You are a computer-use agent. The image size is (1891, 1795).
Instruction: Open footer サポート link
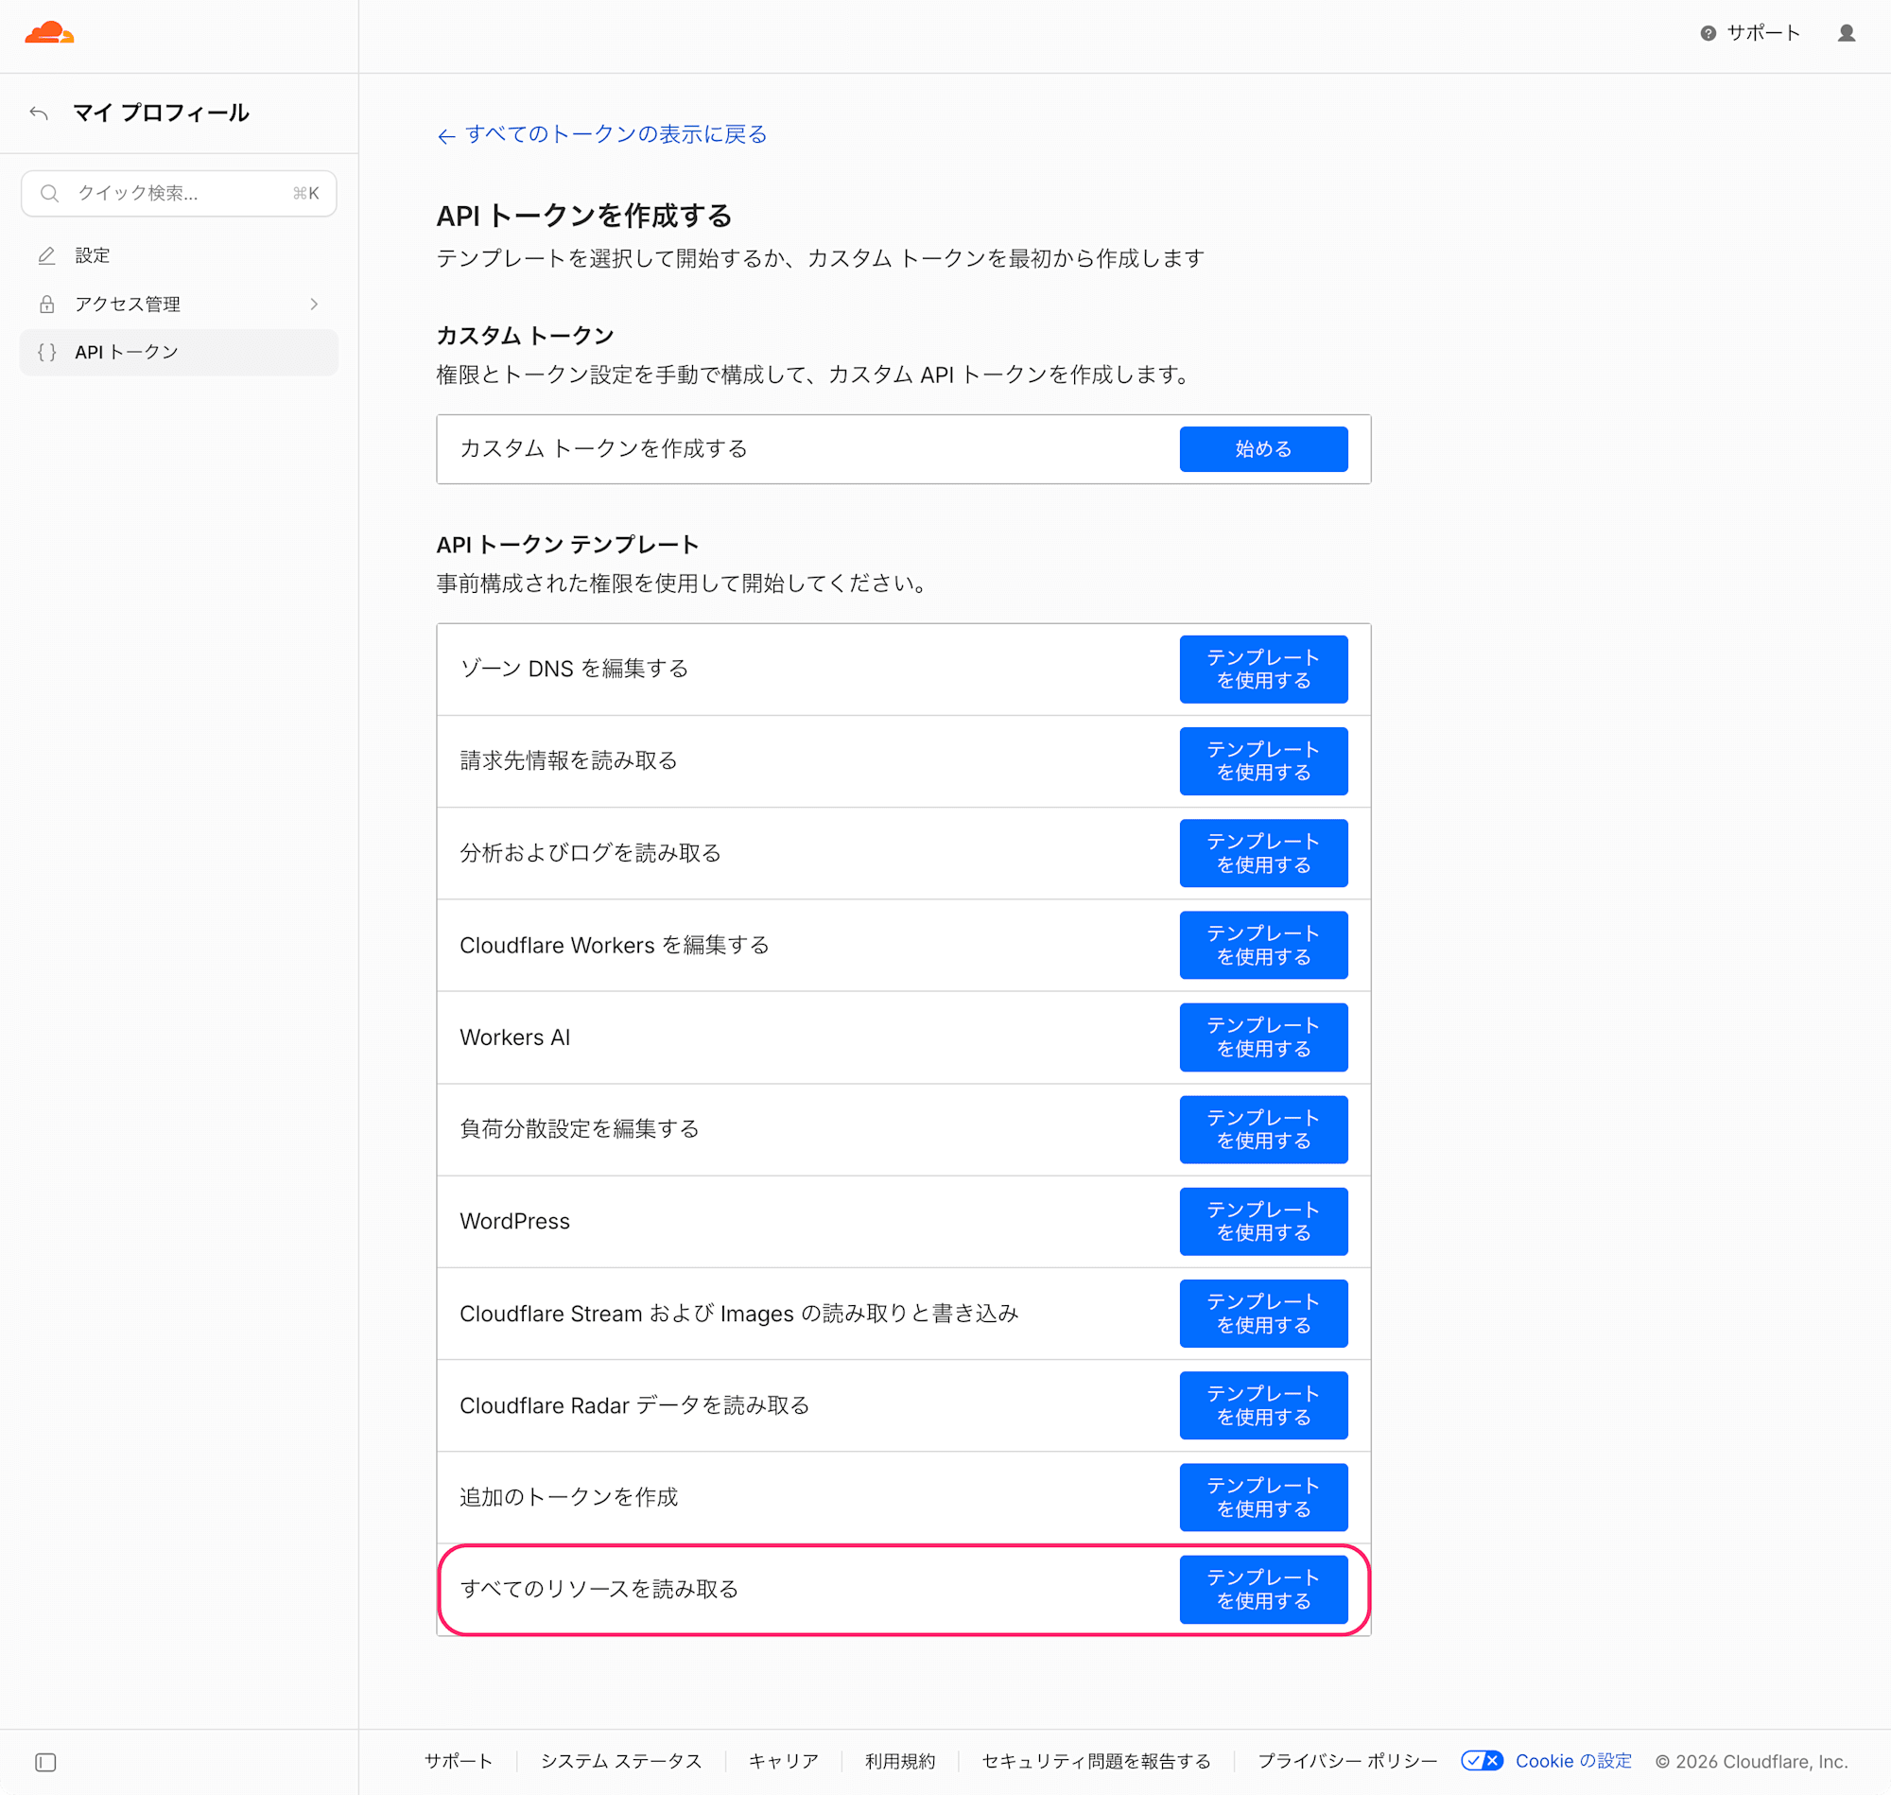[459, 1761]
